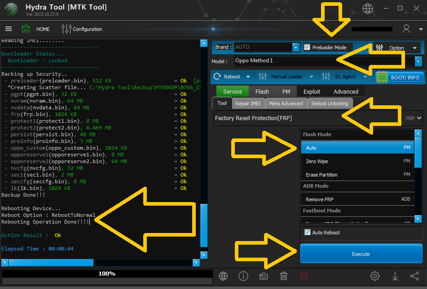Click the Execute button
The height and width of the screenshot is (289, 427).
361,254
